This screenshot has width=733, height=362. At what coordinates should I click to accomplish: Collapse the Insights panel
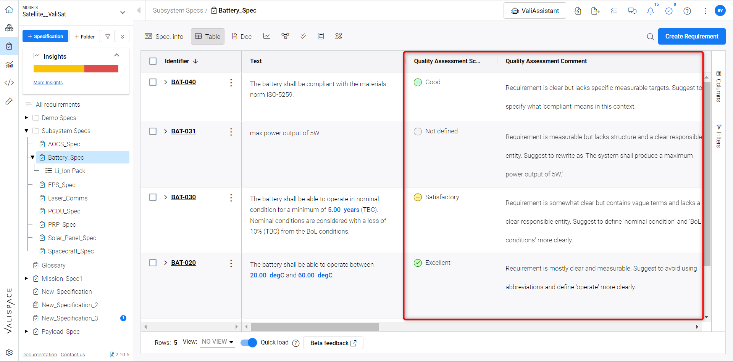click(117, 56)
